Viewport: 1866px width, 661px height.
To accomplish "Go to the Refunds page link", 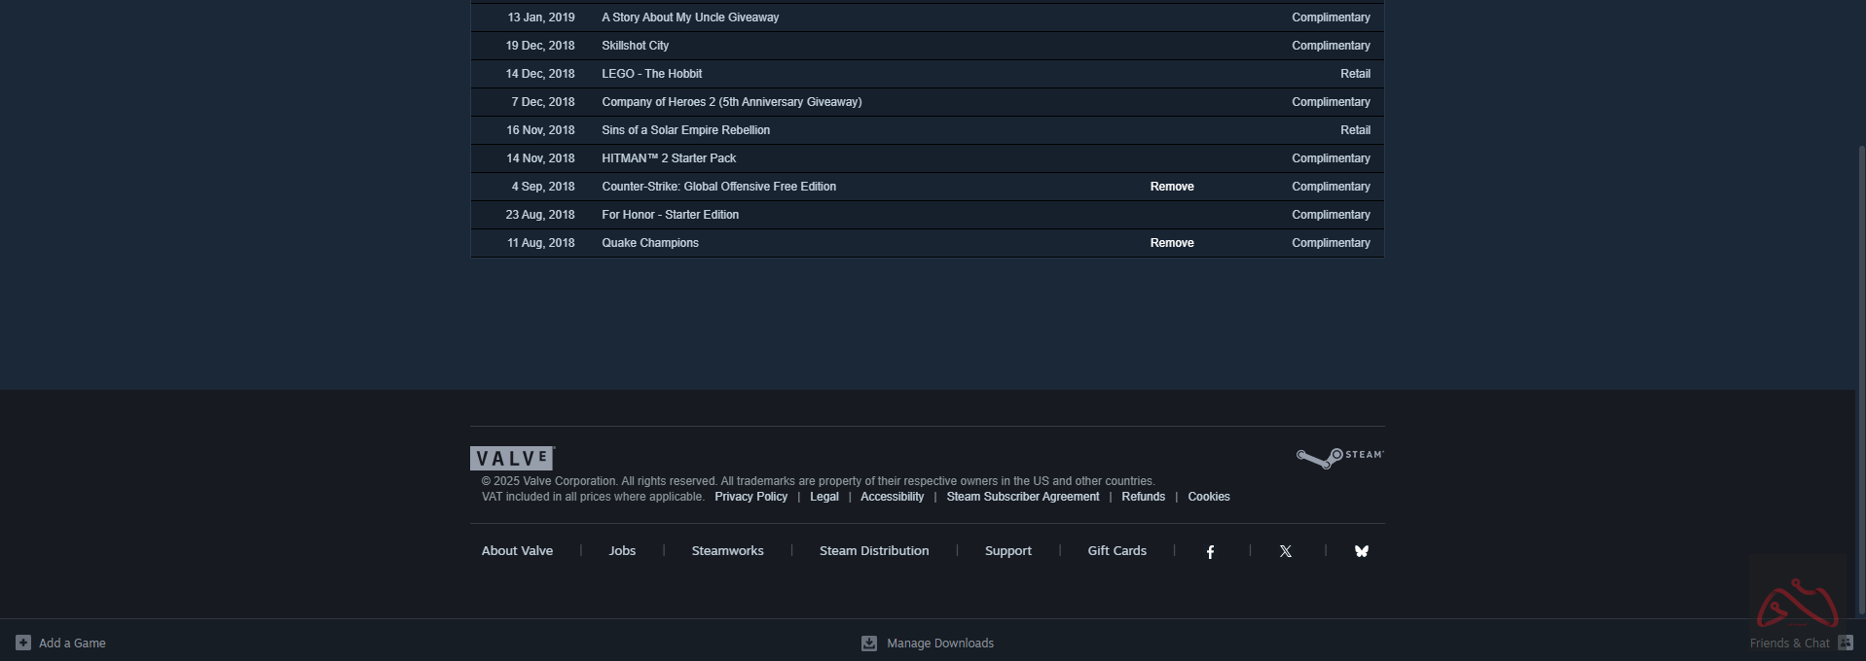I will click(x=1143, y=497).
